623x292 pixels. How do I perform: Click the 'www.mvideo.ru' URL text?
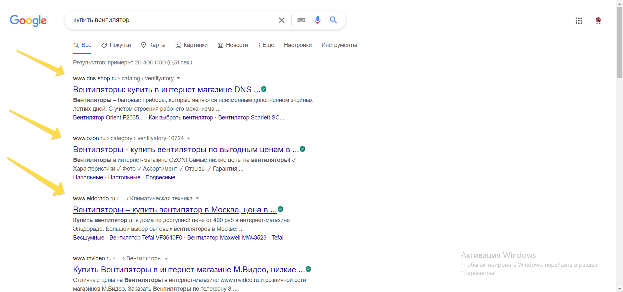click(92, 258)
